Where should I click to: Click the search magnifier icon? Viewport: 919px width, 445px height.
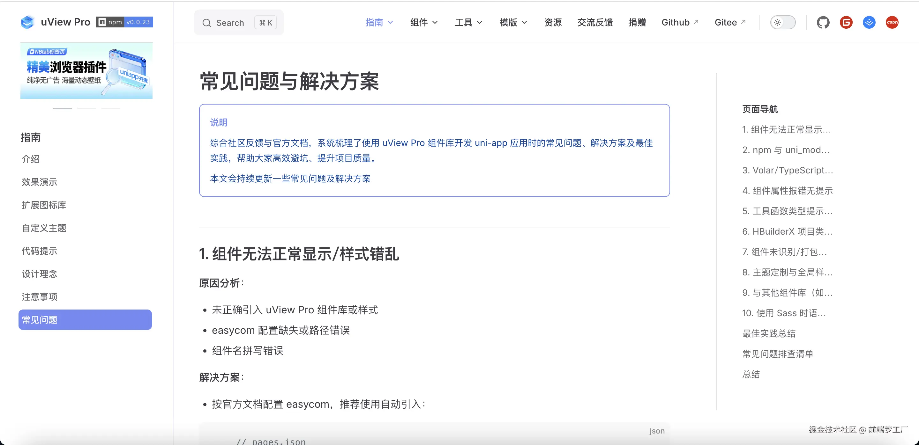click(x=206, y=23)
